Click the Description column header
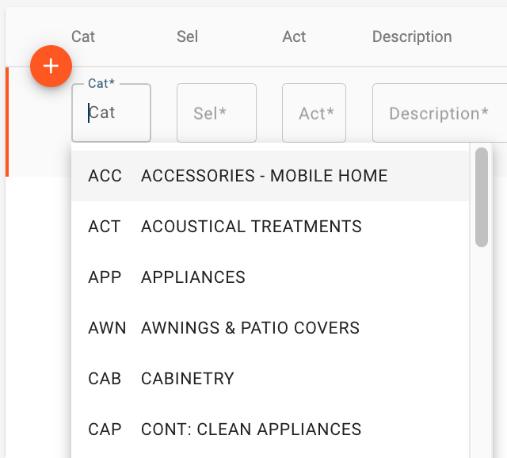Viewport: 507px width, 458px height. 412,36
